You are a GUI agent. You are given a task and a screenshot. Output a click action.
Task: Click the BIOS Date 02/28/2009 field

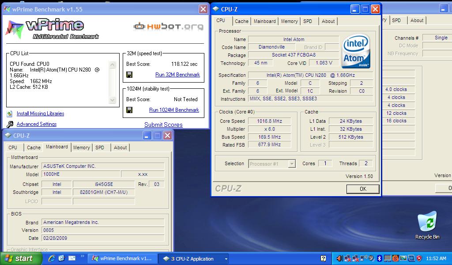pyautogui.click(x=103, y=238)
